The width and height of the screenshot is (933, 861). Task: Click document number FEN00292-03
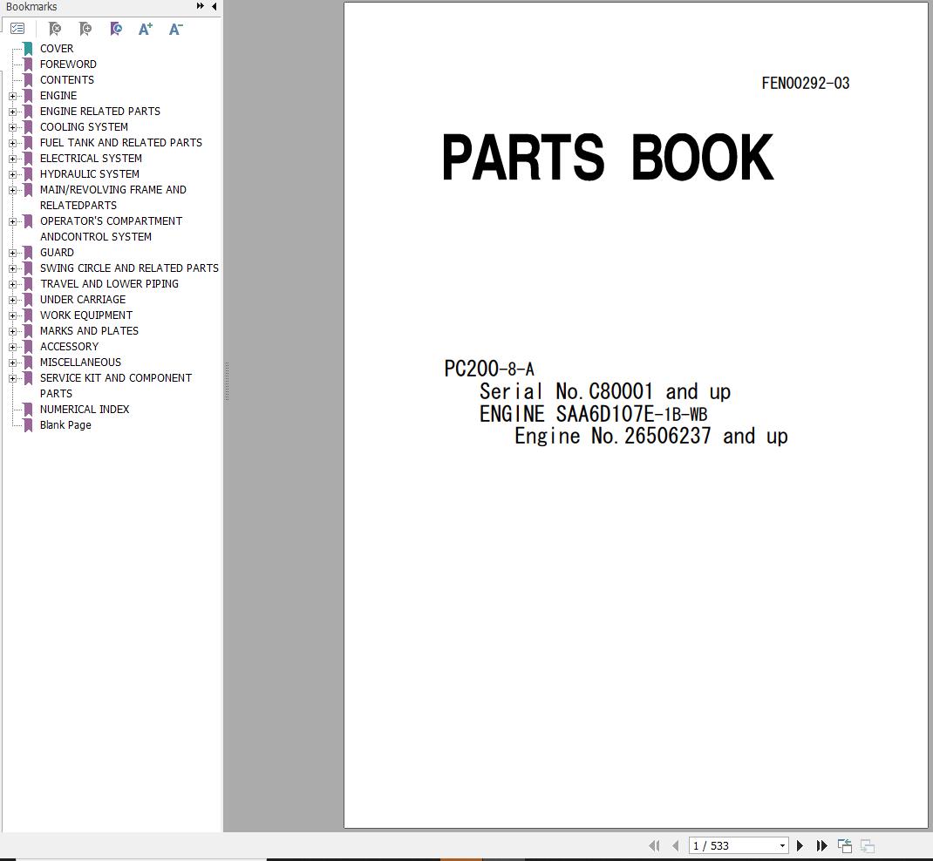pyautogui.click(x=806, y=84)
